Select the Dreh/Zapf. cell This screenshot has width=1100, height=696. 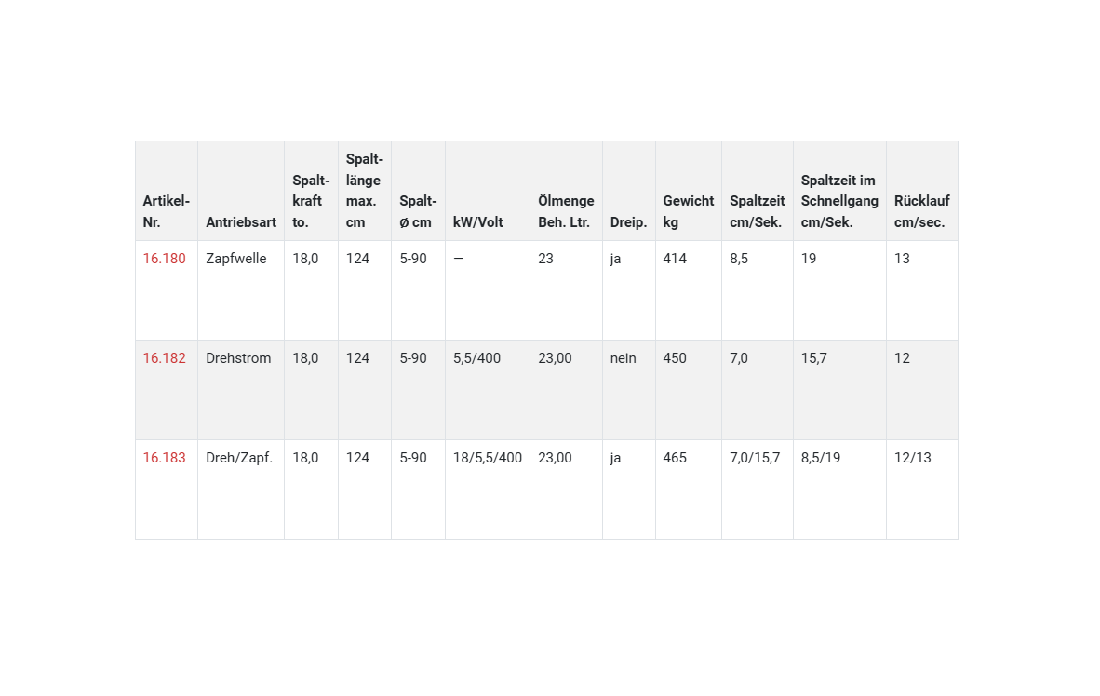(x=239, y=458)
